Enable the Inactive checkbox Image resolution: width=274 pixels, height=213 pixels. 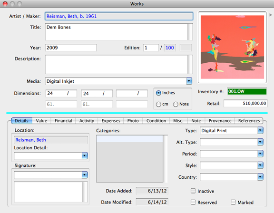(x=193, y=191)
